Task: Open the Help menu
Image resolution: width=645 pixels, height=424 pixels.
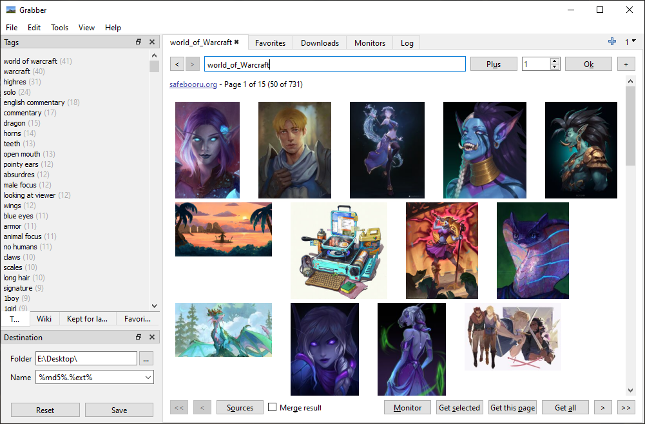Action: point(113,28)
